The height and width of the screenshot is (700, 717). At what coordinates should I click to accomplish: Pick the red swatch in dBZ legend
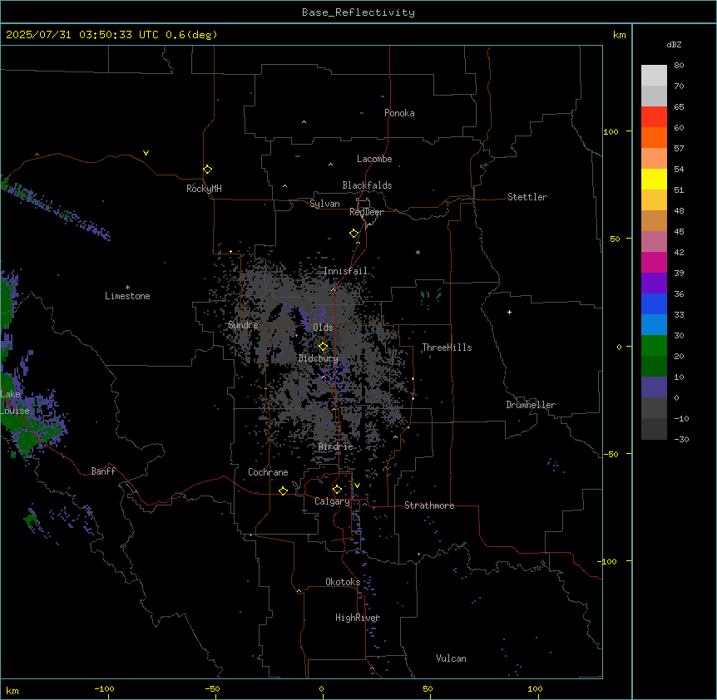pyautogui.click(x=654, y=117)
